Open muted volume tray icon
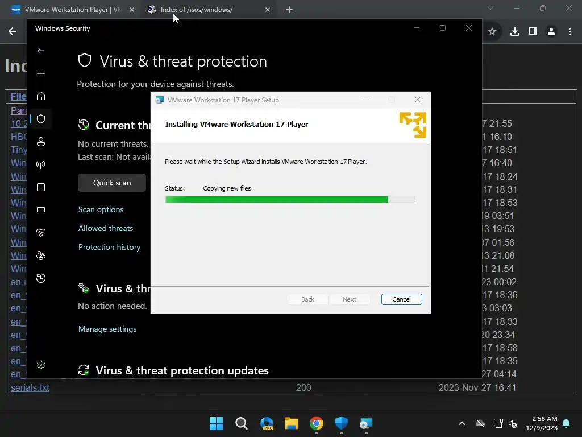 [513, 423]
